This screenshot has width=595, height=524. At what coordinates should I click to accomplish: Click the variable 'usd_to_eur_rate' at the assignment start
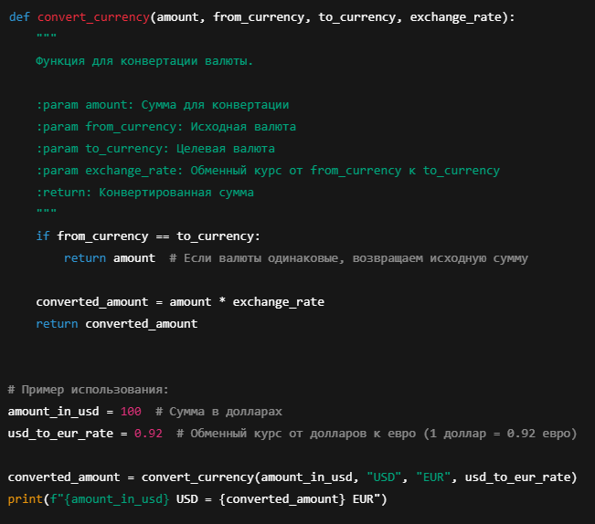pyautogui.click(x=60, y=434)
